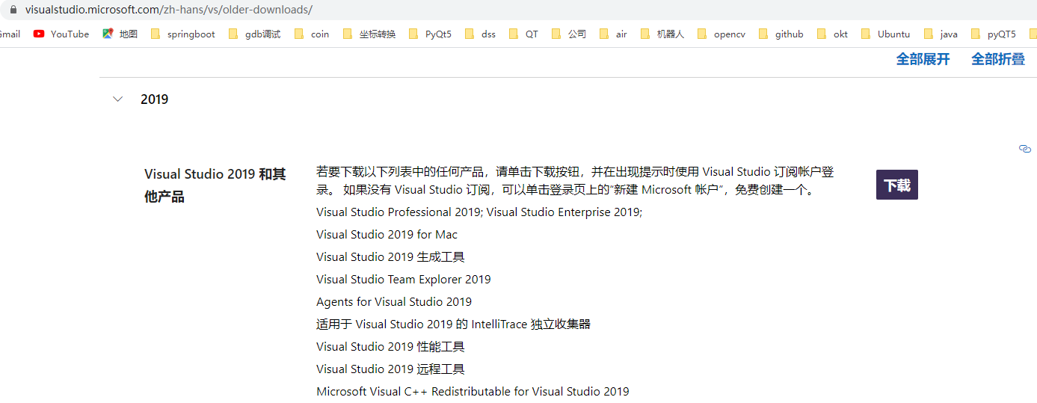Select Microsoft Visual C++ Redistributable line

[473, 392]
